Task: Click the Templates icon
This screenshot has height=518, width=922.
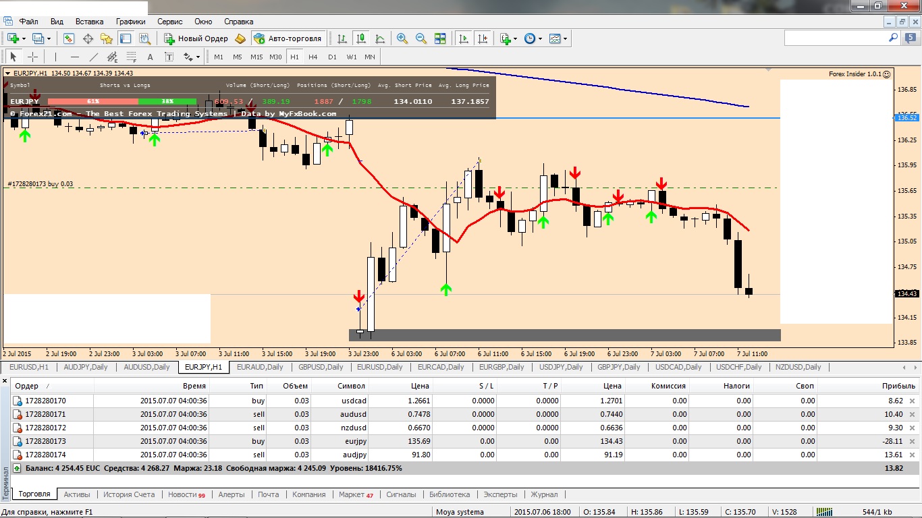Action: pyautogui.click(x=554, y=38)
